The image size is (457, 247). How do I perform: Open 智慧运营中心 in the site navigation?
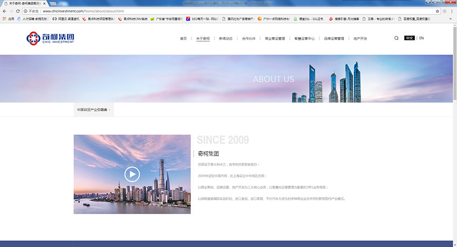click(304, 39)
